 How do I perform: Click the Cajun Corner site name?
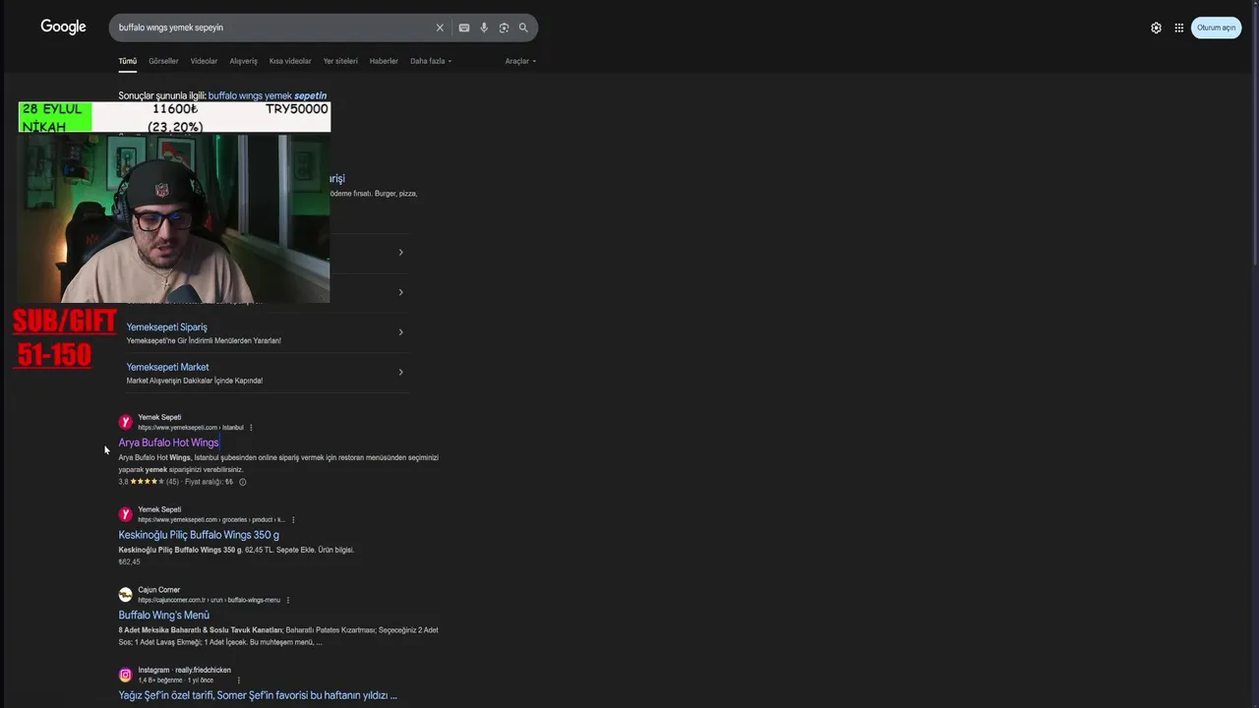click(x=158, y=590)
